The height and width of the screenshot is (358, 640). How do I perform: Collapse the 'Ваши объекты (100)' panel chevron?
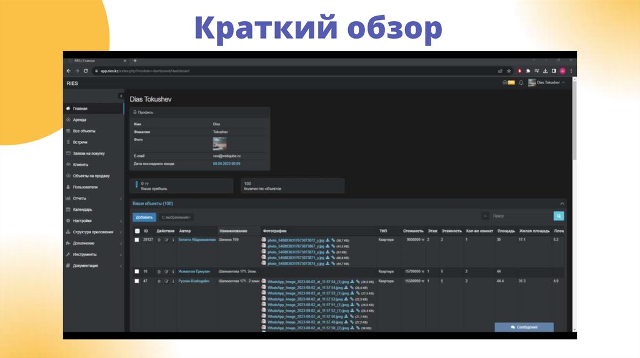pyautogui.click(x=562, y=204)
